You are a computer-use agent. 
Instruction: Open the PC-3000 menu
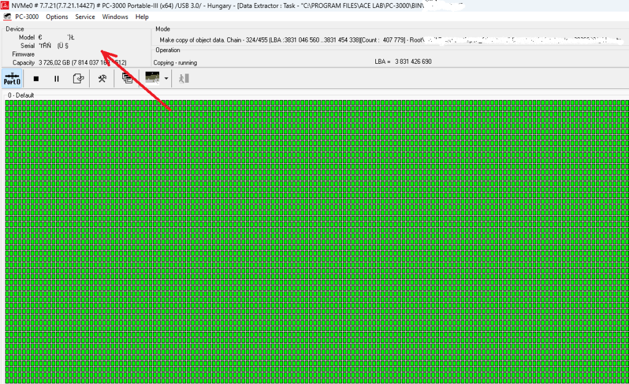27,17
